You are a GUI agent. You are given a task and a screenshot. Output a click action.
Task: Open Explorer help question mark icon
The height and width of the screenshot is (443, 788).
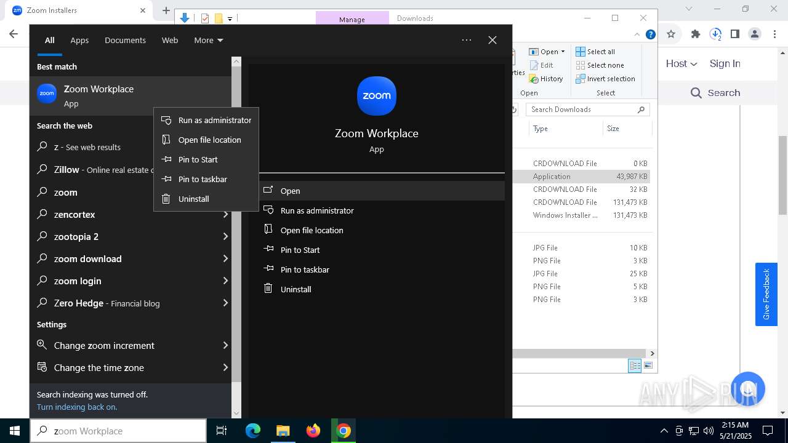(650, 34)
